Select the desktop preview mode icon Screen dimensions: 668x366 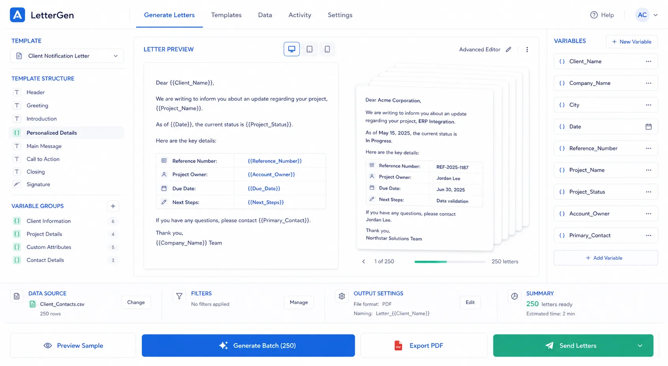pos(292,49)
